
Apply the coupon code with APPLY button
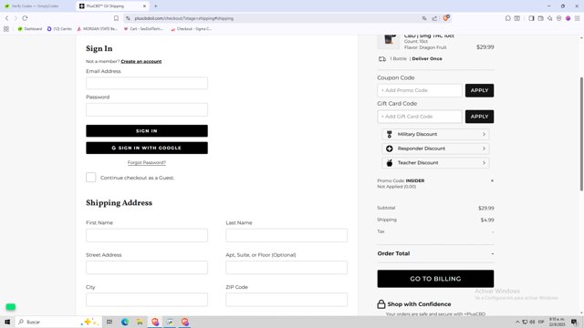(x=479, y=90)
